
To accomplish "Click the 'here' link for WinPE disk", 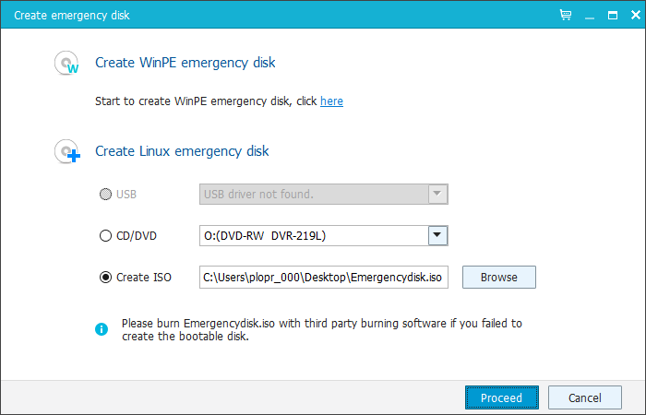I will tap(331, 101).
